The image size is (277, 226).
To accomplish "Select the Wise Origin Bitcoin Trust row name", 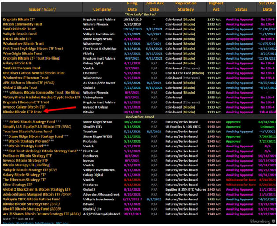I will (22, 53).
